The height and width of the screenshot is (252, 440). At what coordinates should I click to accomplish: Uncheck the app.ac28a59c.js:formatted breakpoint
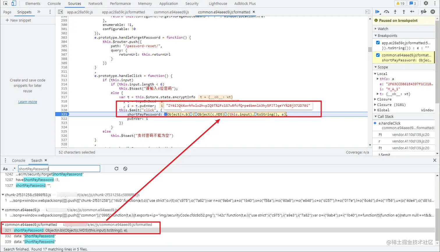coord(378,43)
